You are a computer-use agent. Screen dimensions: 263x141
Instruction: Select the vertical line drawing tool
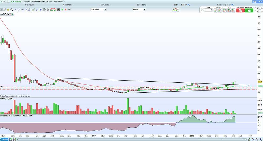click(26, 10)
